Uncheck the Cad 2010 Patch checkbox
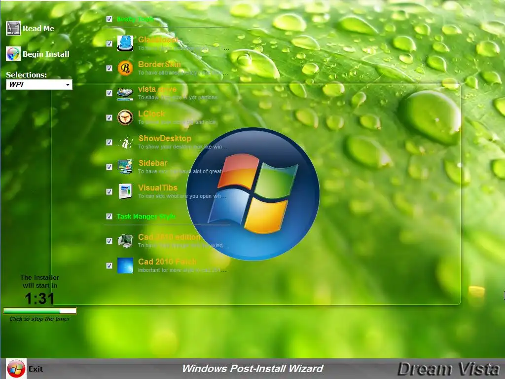505x379 pixels. pos(109,265)
